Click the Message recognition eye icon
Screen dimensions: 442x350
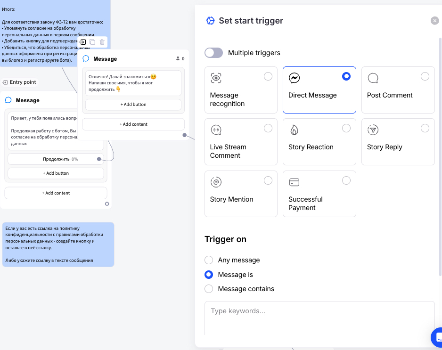[x=216, y=78]
